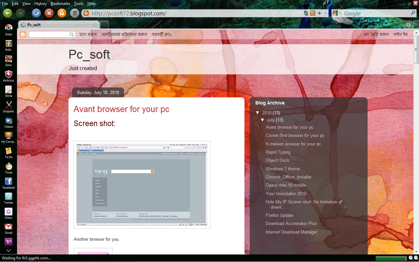Open the View menu
This screenshot has height=262, width=419.
pyautogui.click(x=26, y=4)
